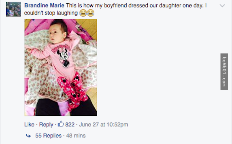
Task: Click the bomb01.com watermark badge
Action: tap(224, 72)
